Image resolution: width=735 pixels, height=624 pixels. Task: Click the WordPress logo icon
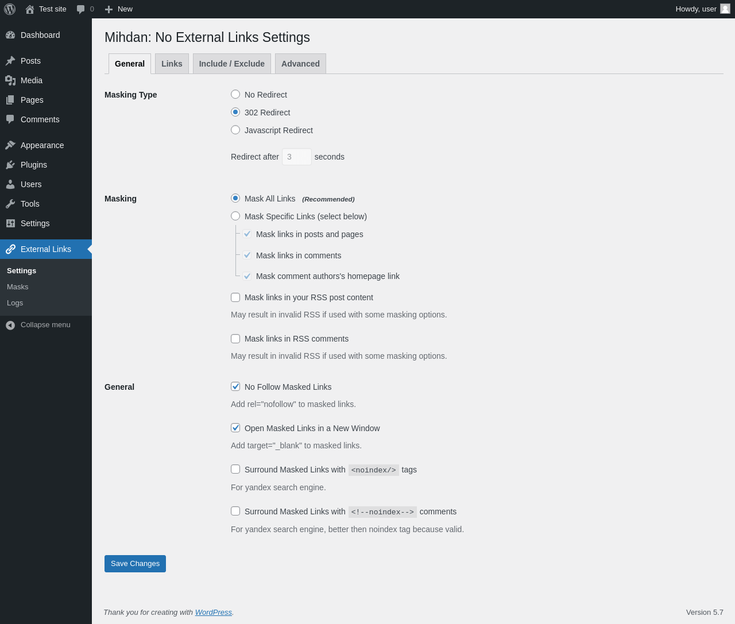tap(10, 9)
